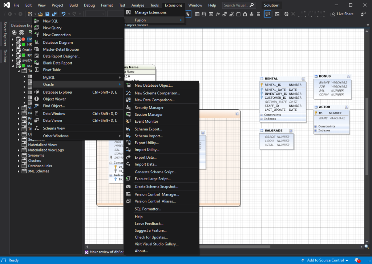Click the Undo toolbar icon
The image size is (372, 264).
(63, 14)
